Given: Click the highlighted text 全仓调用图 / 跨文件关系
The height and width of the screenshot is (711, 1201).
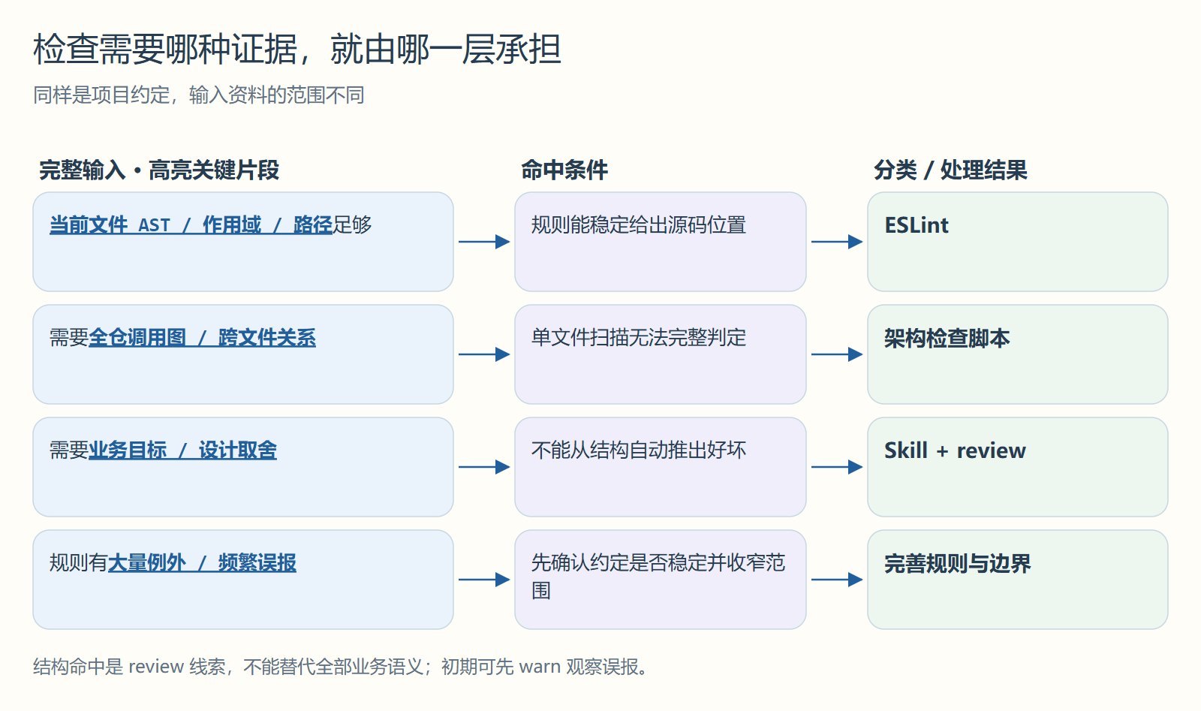Looking at the screenshot, I should pyautogui.click(x=202, y=337).
